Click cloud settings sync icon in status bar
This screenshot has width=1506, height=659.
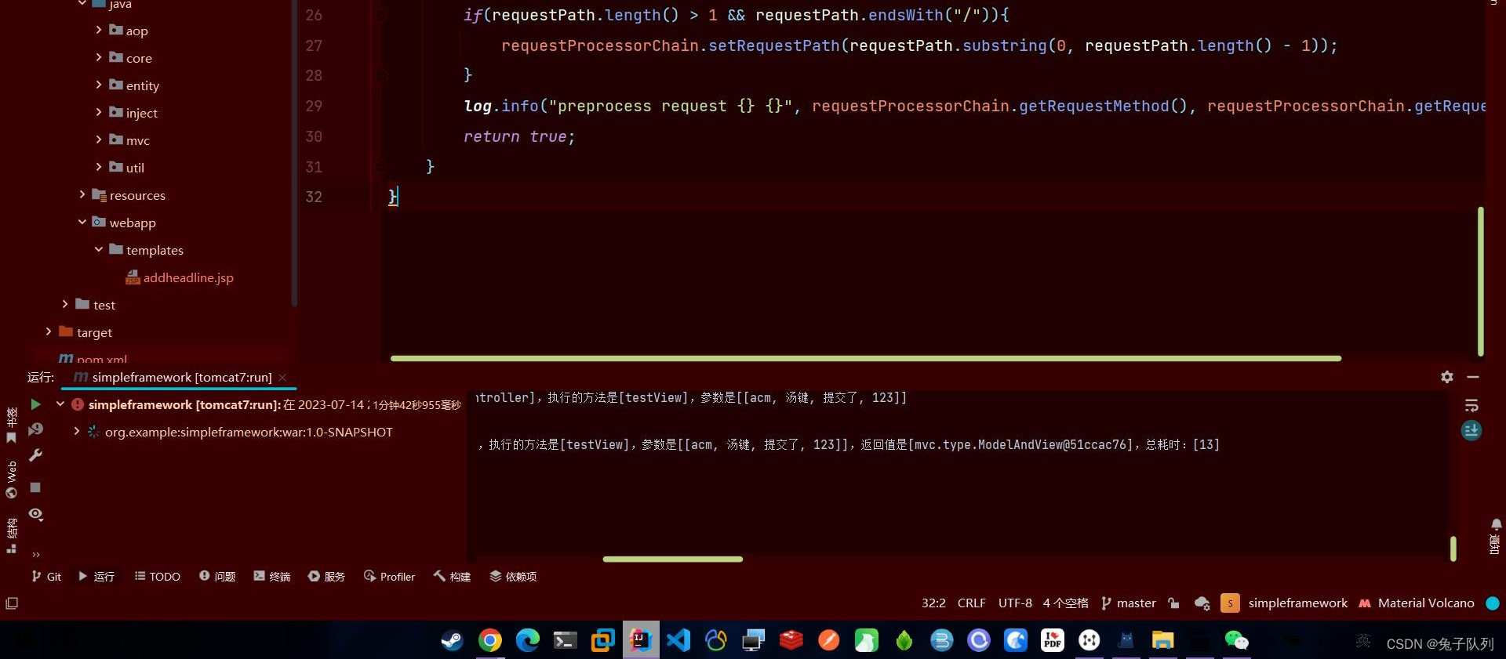pyautogui.click(x=1202, y=603)
